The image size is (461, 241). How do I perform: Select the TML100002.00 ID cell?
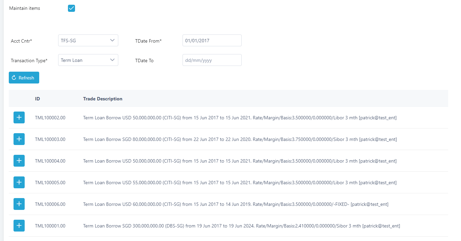coord(50,118)
